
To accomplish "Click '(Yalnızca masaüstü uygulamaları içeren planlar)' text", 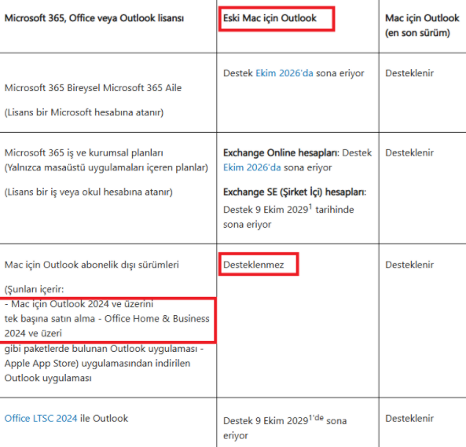I will coord(106,167).
